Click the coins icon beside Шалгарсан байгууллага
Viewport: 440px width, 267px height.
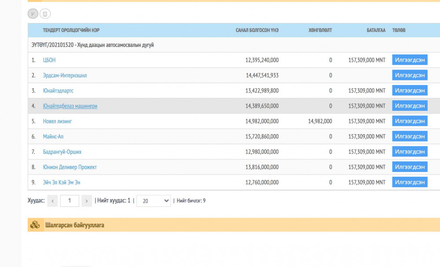click(x=35, y=225)
